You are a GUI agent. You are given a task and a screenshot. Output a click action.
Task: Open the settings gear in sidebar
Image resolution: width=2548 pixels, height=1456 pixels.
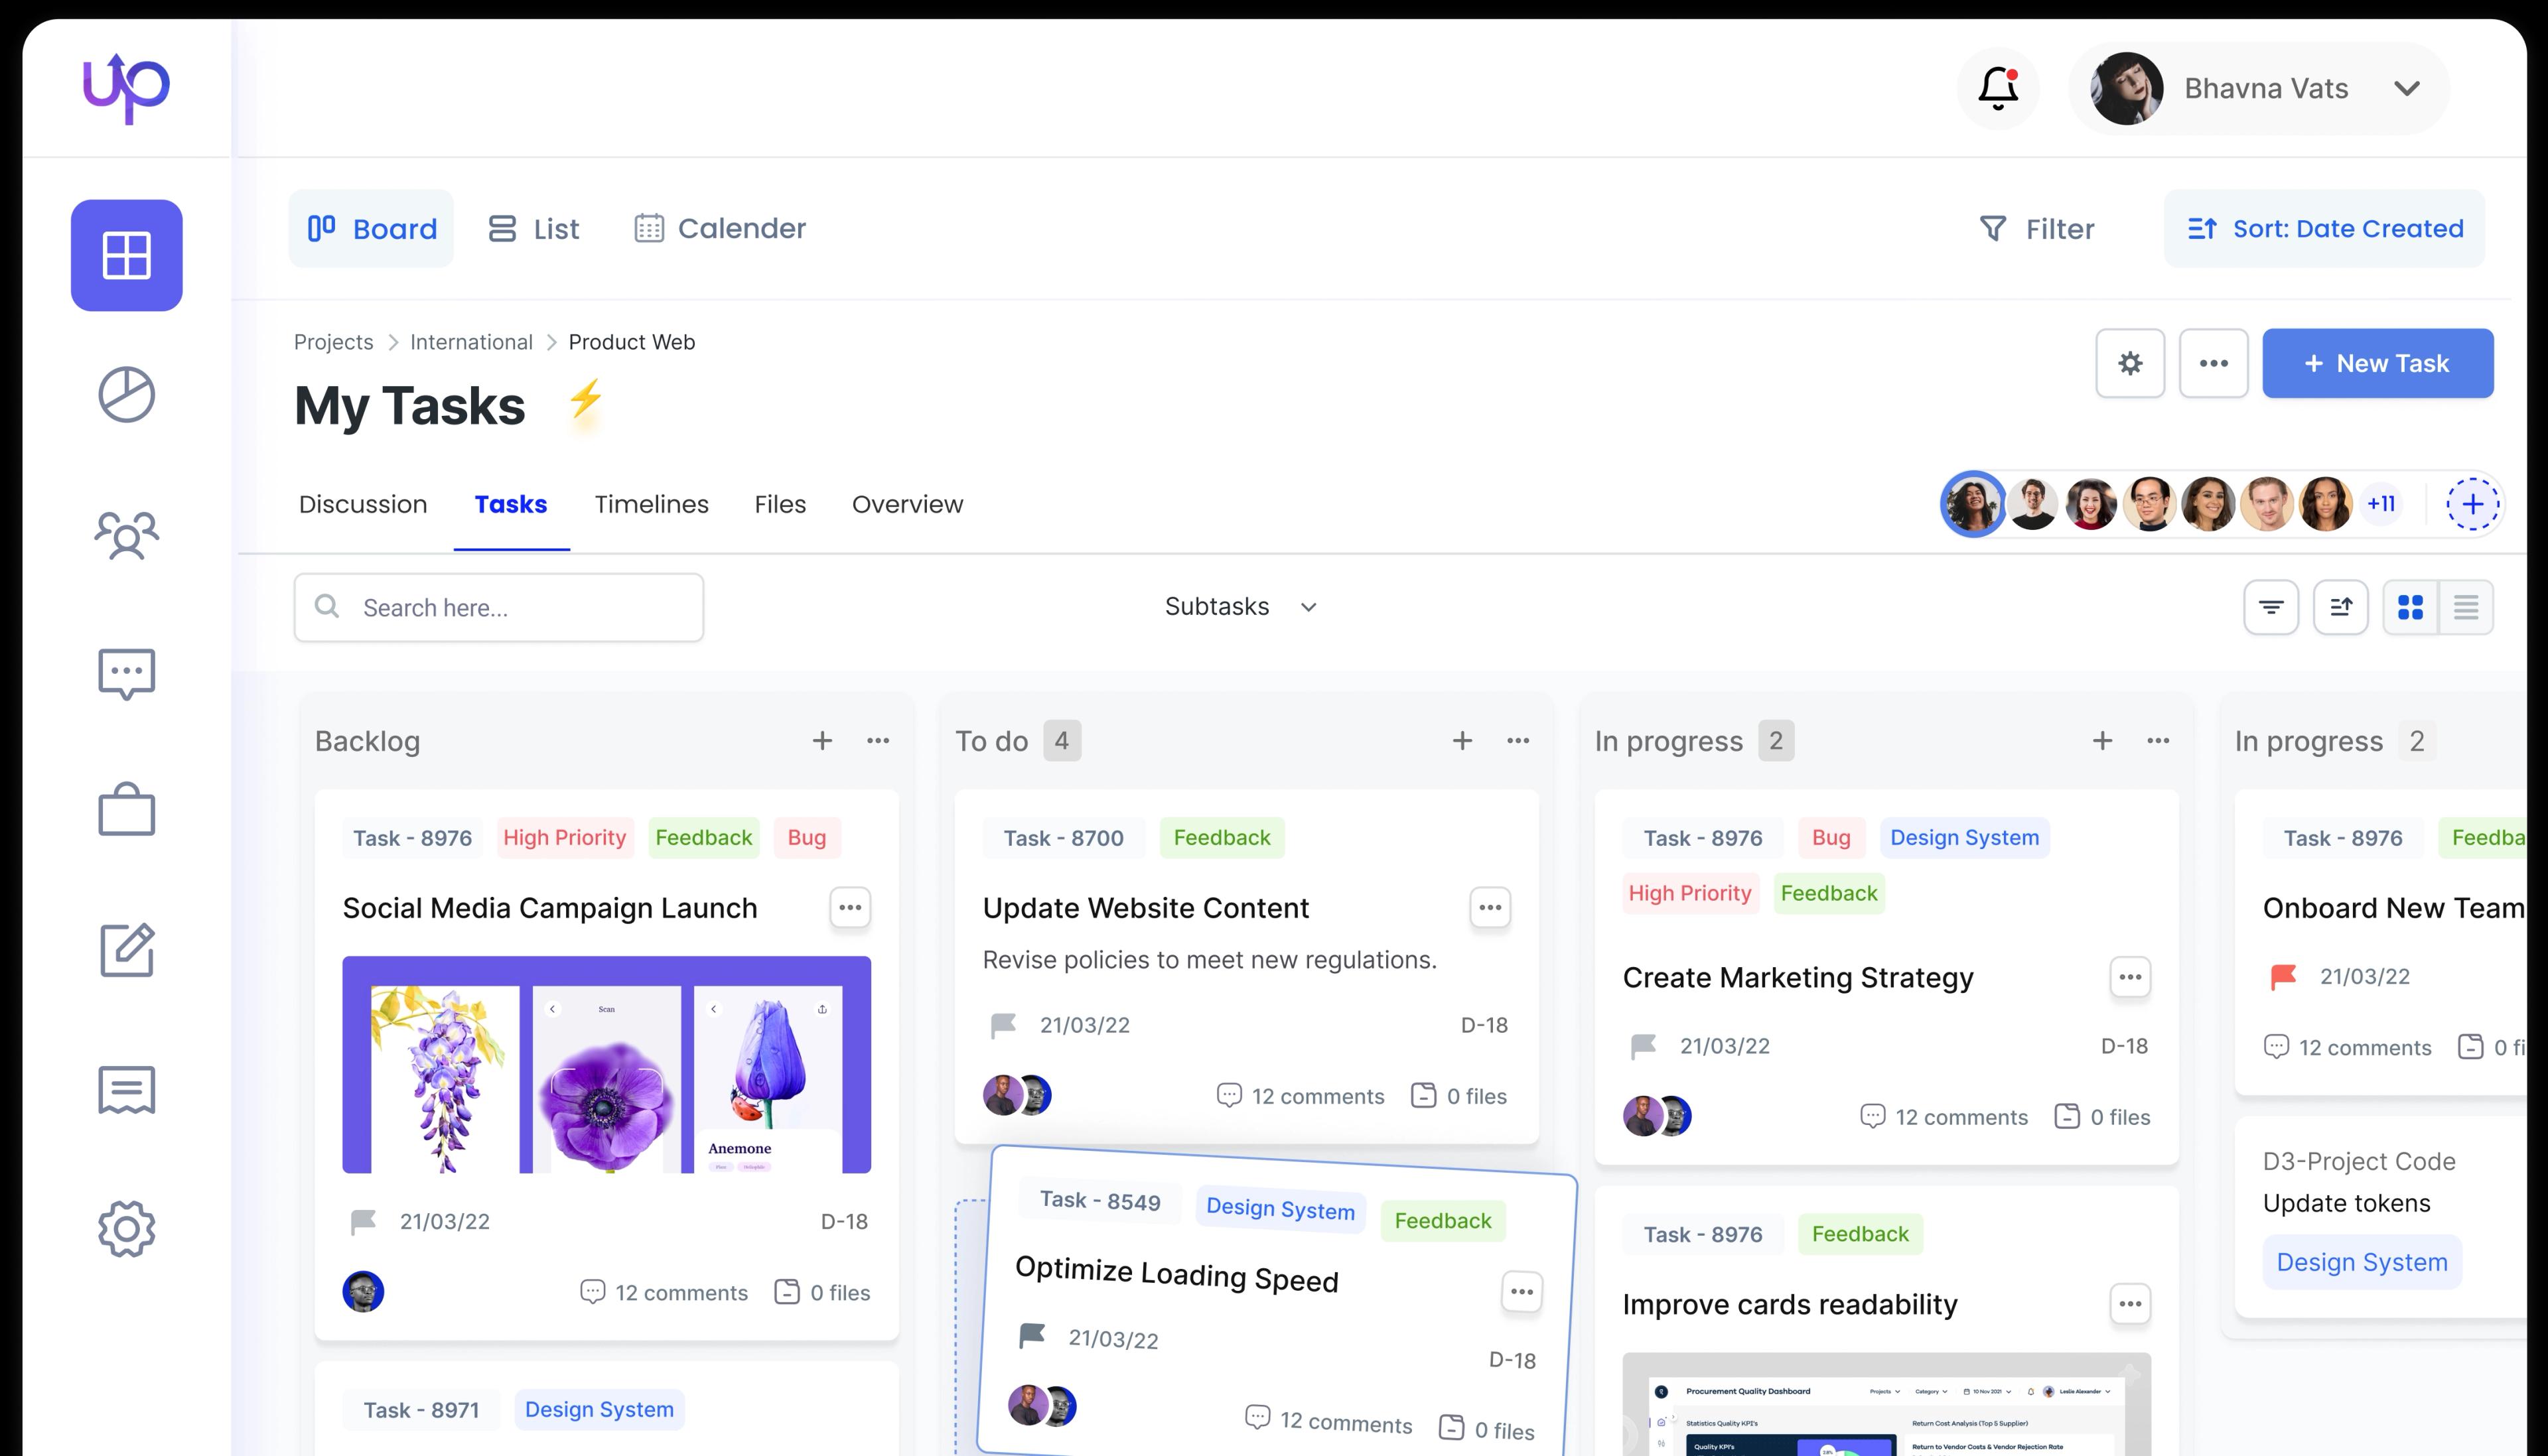click(126, 1229)
